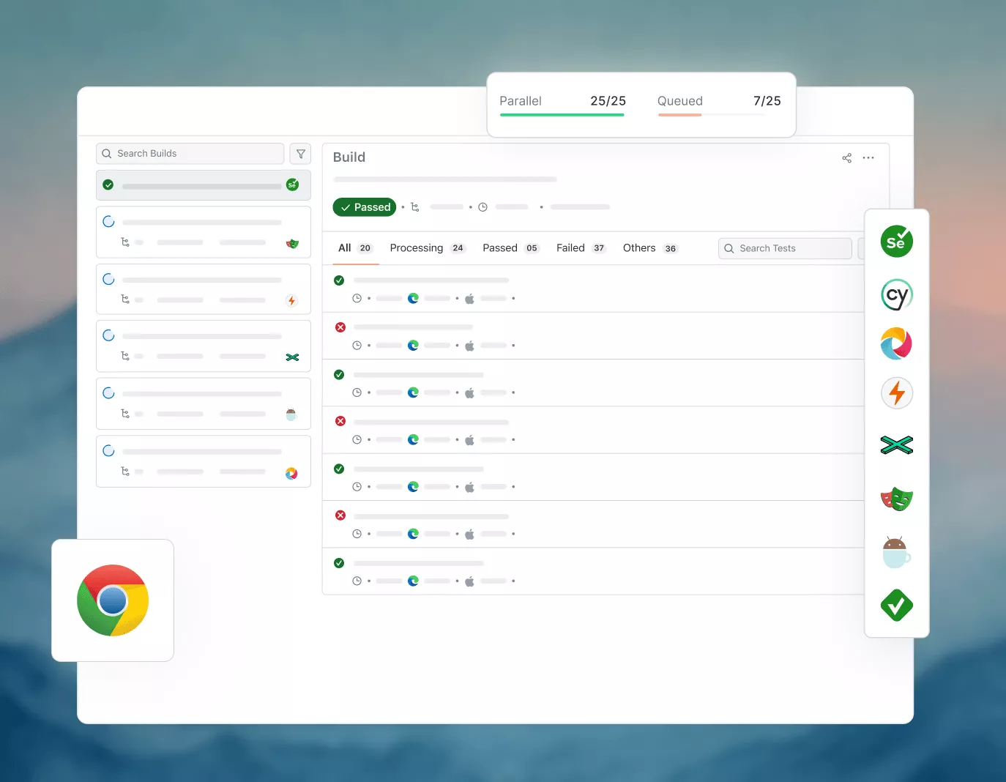Click the orange Queued progress bar
This screenshot has height=782, width=1006.
coord(679,115)
